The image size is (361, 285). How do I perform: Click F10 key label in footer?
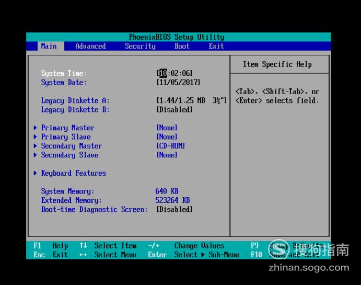click(x=257, y=255)
